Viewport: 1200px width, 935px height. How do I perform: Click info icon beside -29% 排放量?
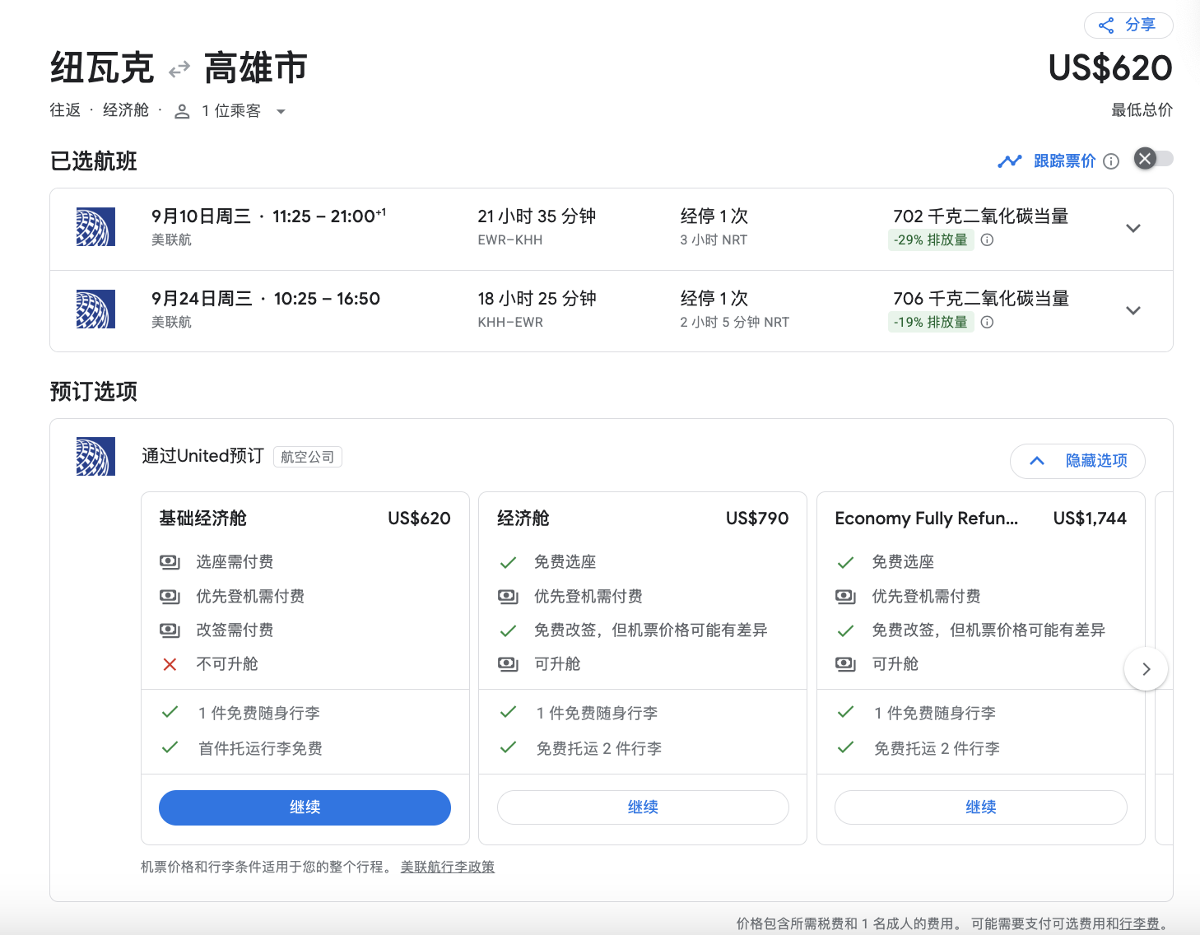click(987, 240)
